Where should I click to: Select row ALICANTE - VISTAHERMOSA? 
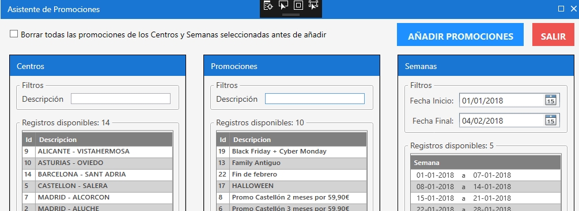coord(97,151)
